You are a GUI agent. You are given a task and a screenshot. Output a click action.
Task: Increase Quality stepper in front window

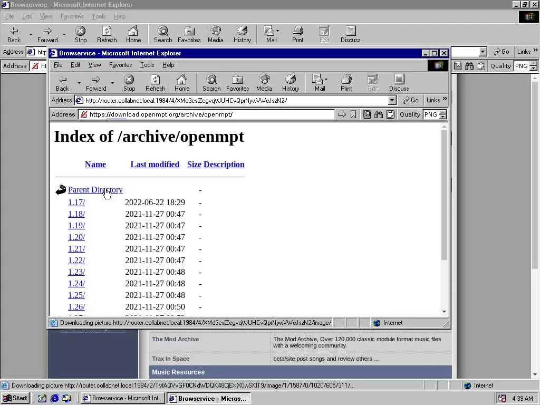pyautogui.click(x=443, y=112)
